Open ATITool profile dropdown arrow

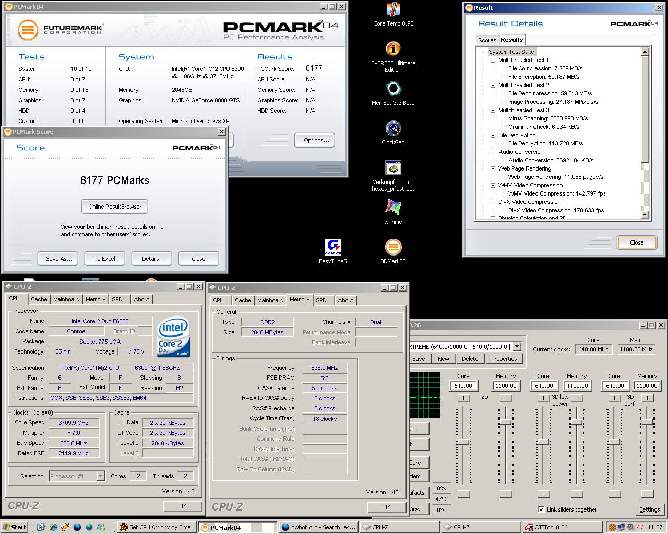tap(517, 346)
